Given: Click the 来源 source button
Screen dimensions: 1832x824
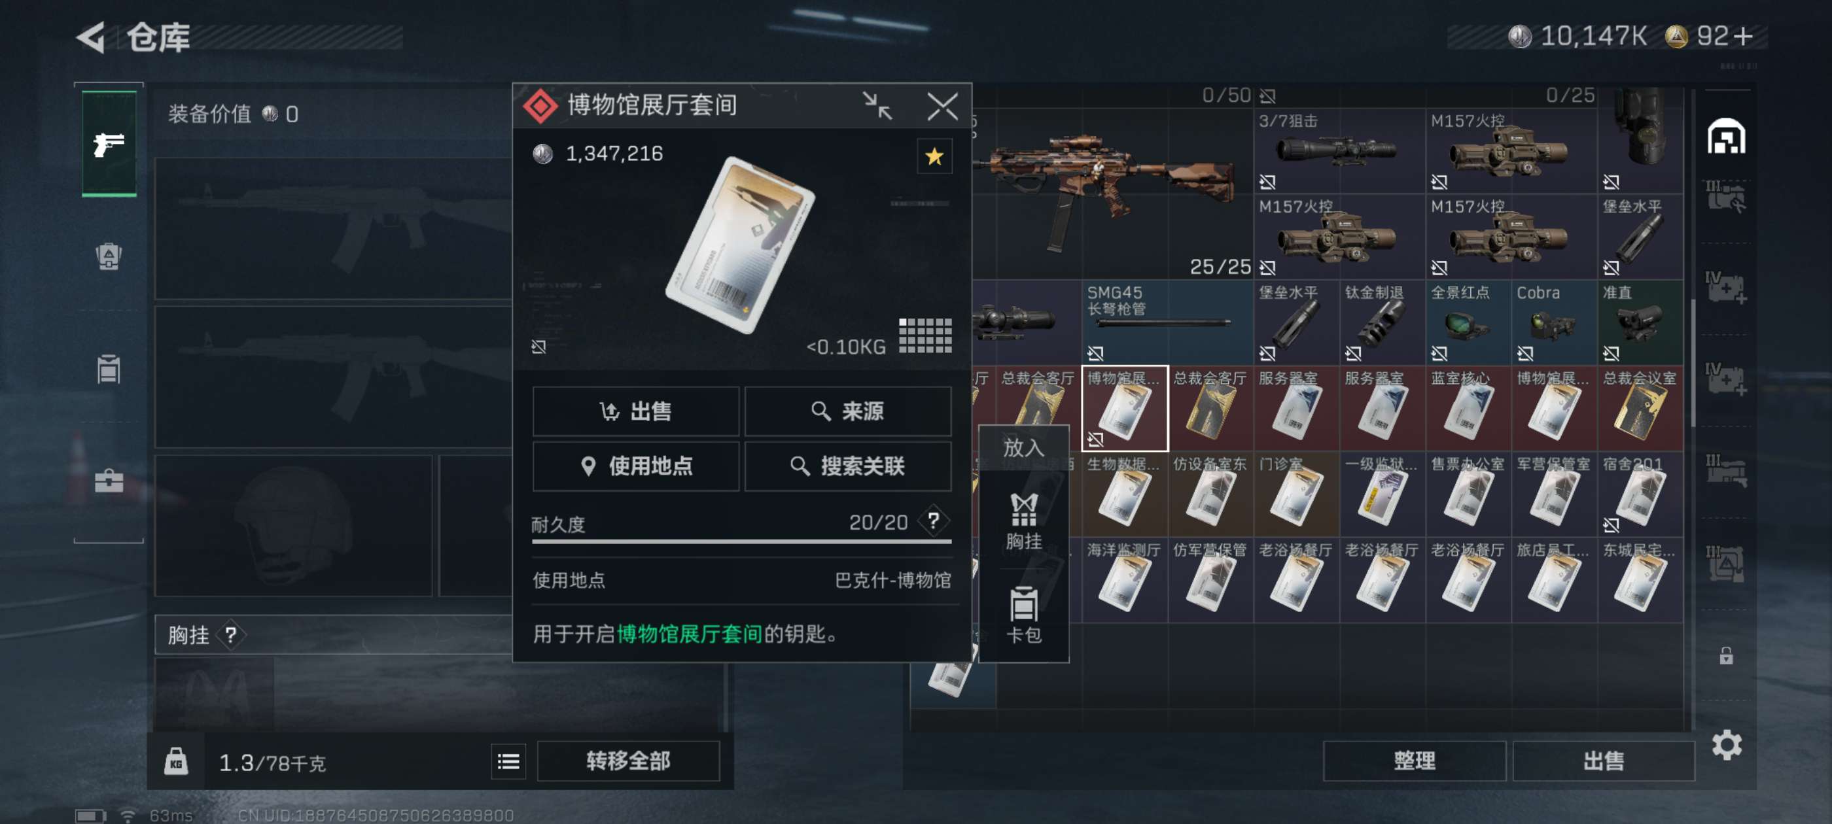Looking at the screenshot, I should (848, 411).
